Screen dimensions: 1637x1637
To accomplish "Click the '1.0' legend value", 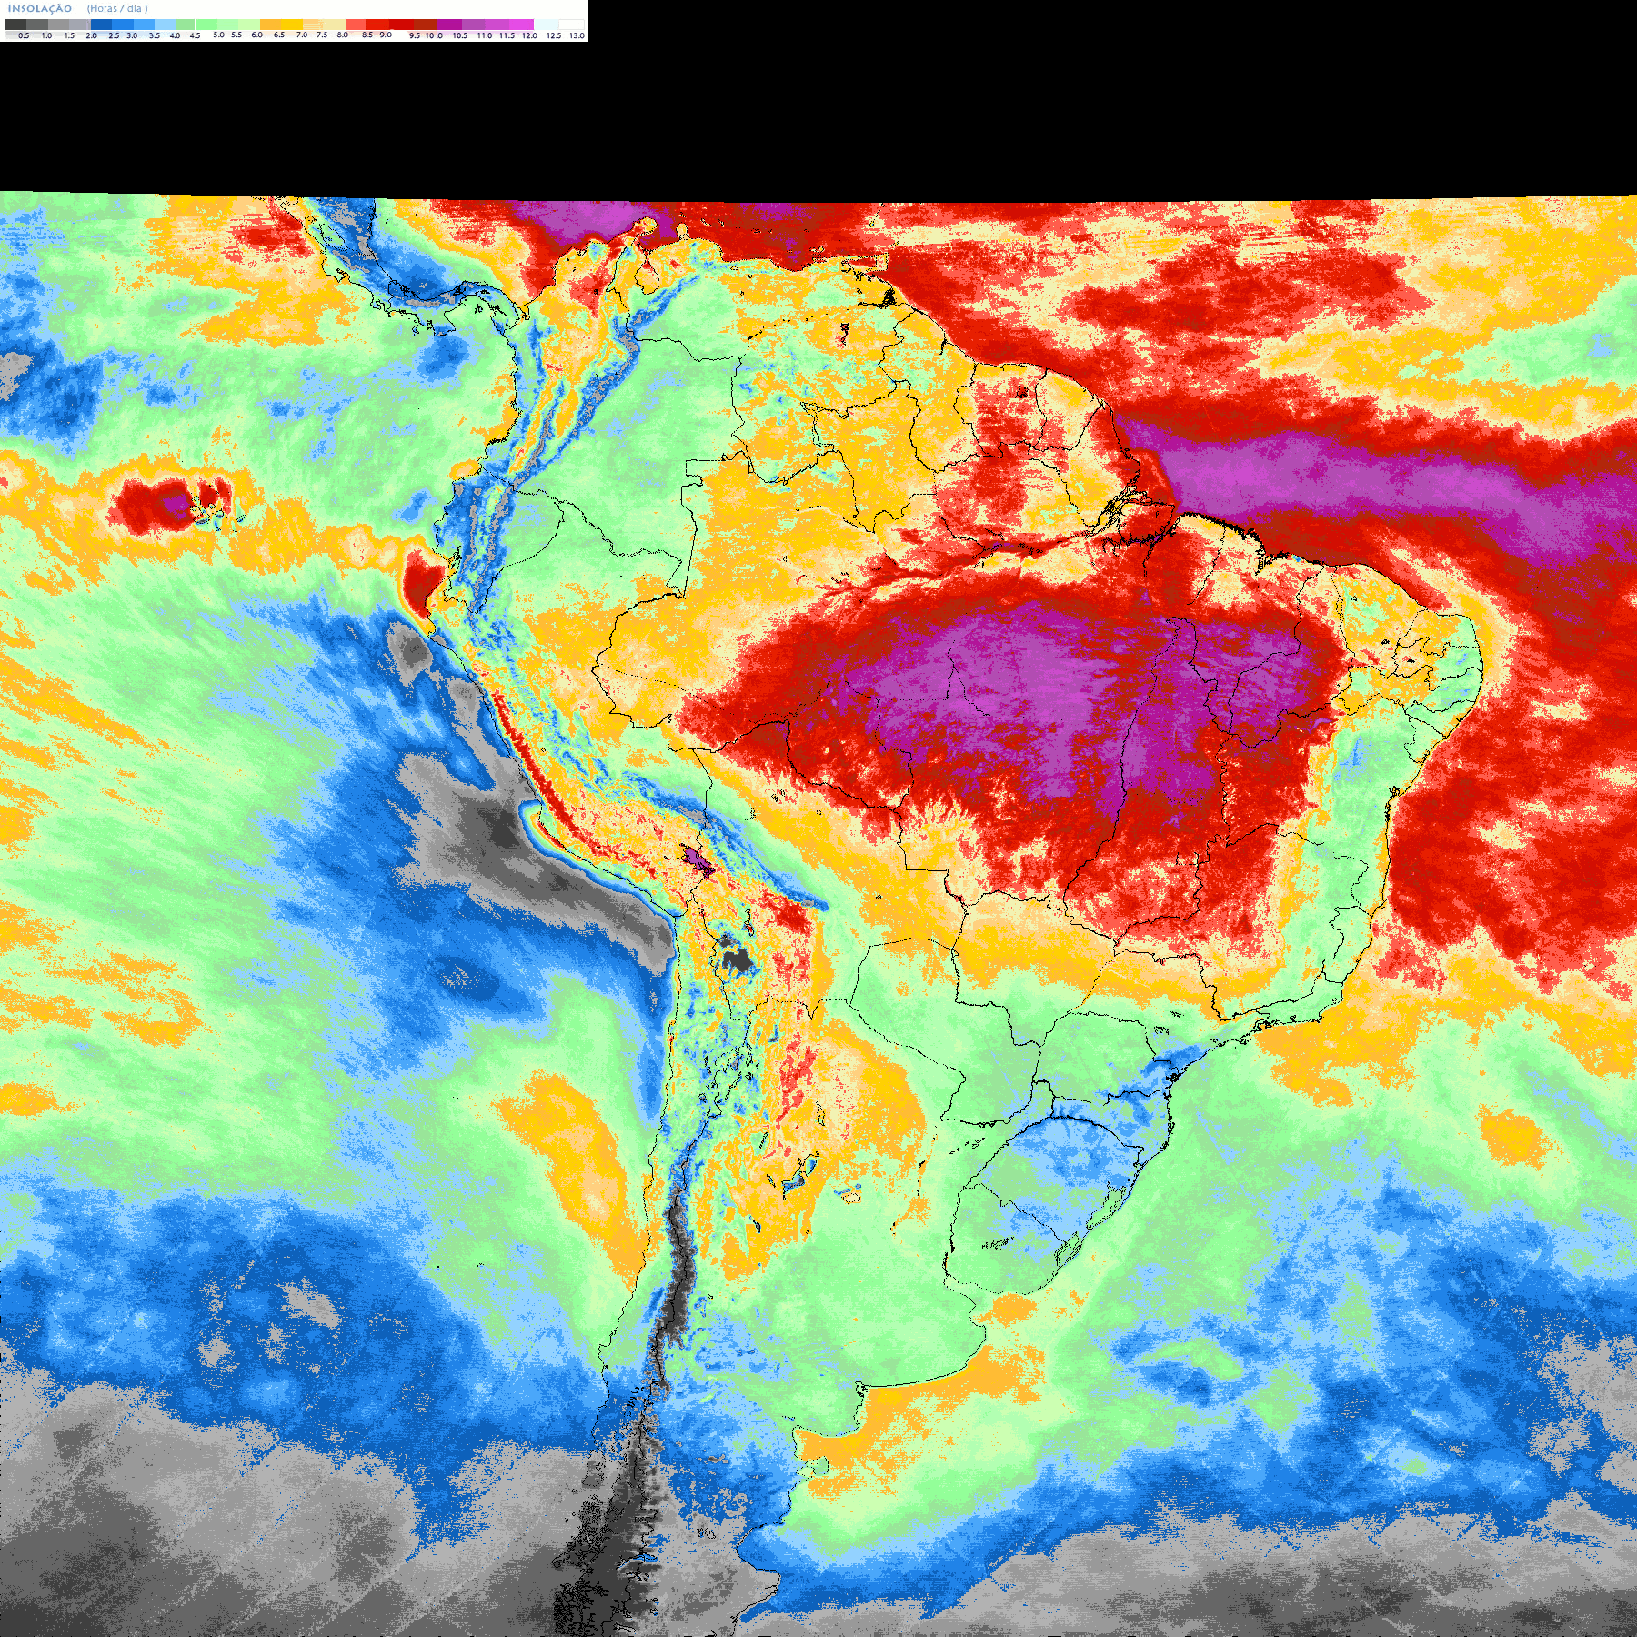I will pos(46,35).
